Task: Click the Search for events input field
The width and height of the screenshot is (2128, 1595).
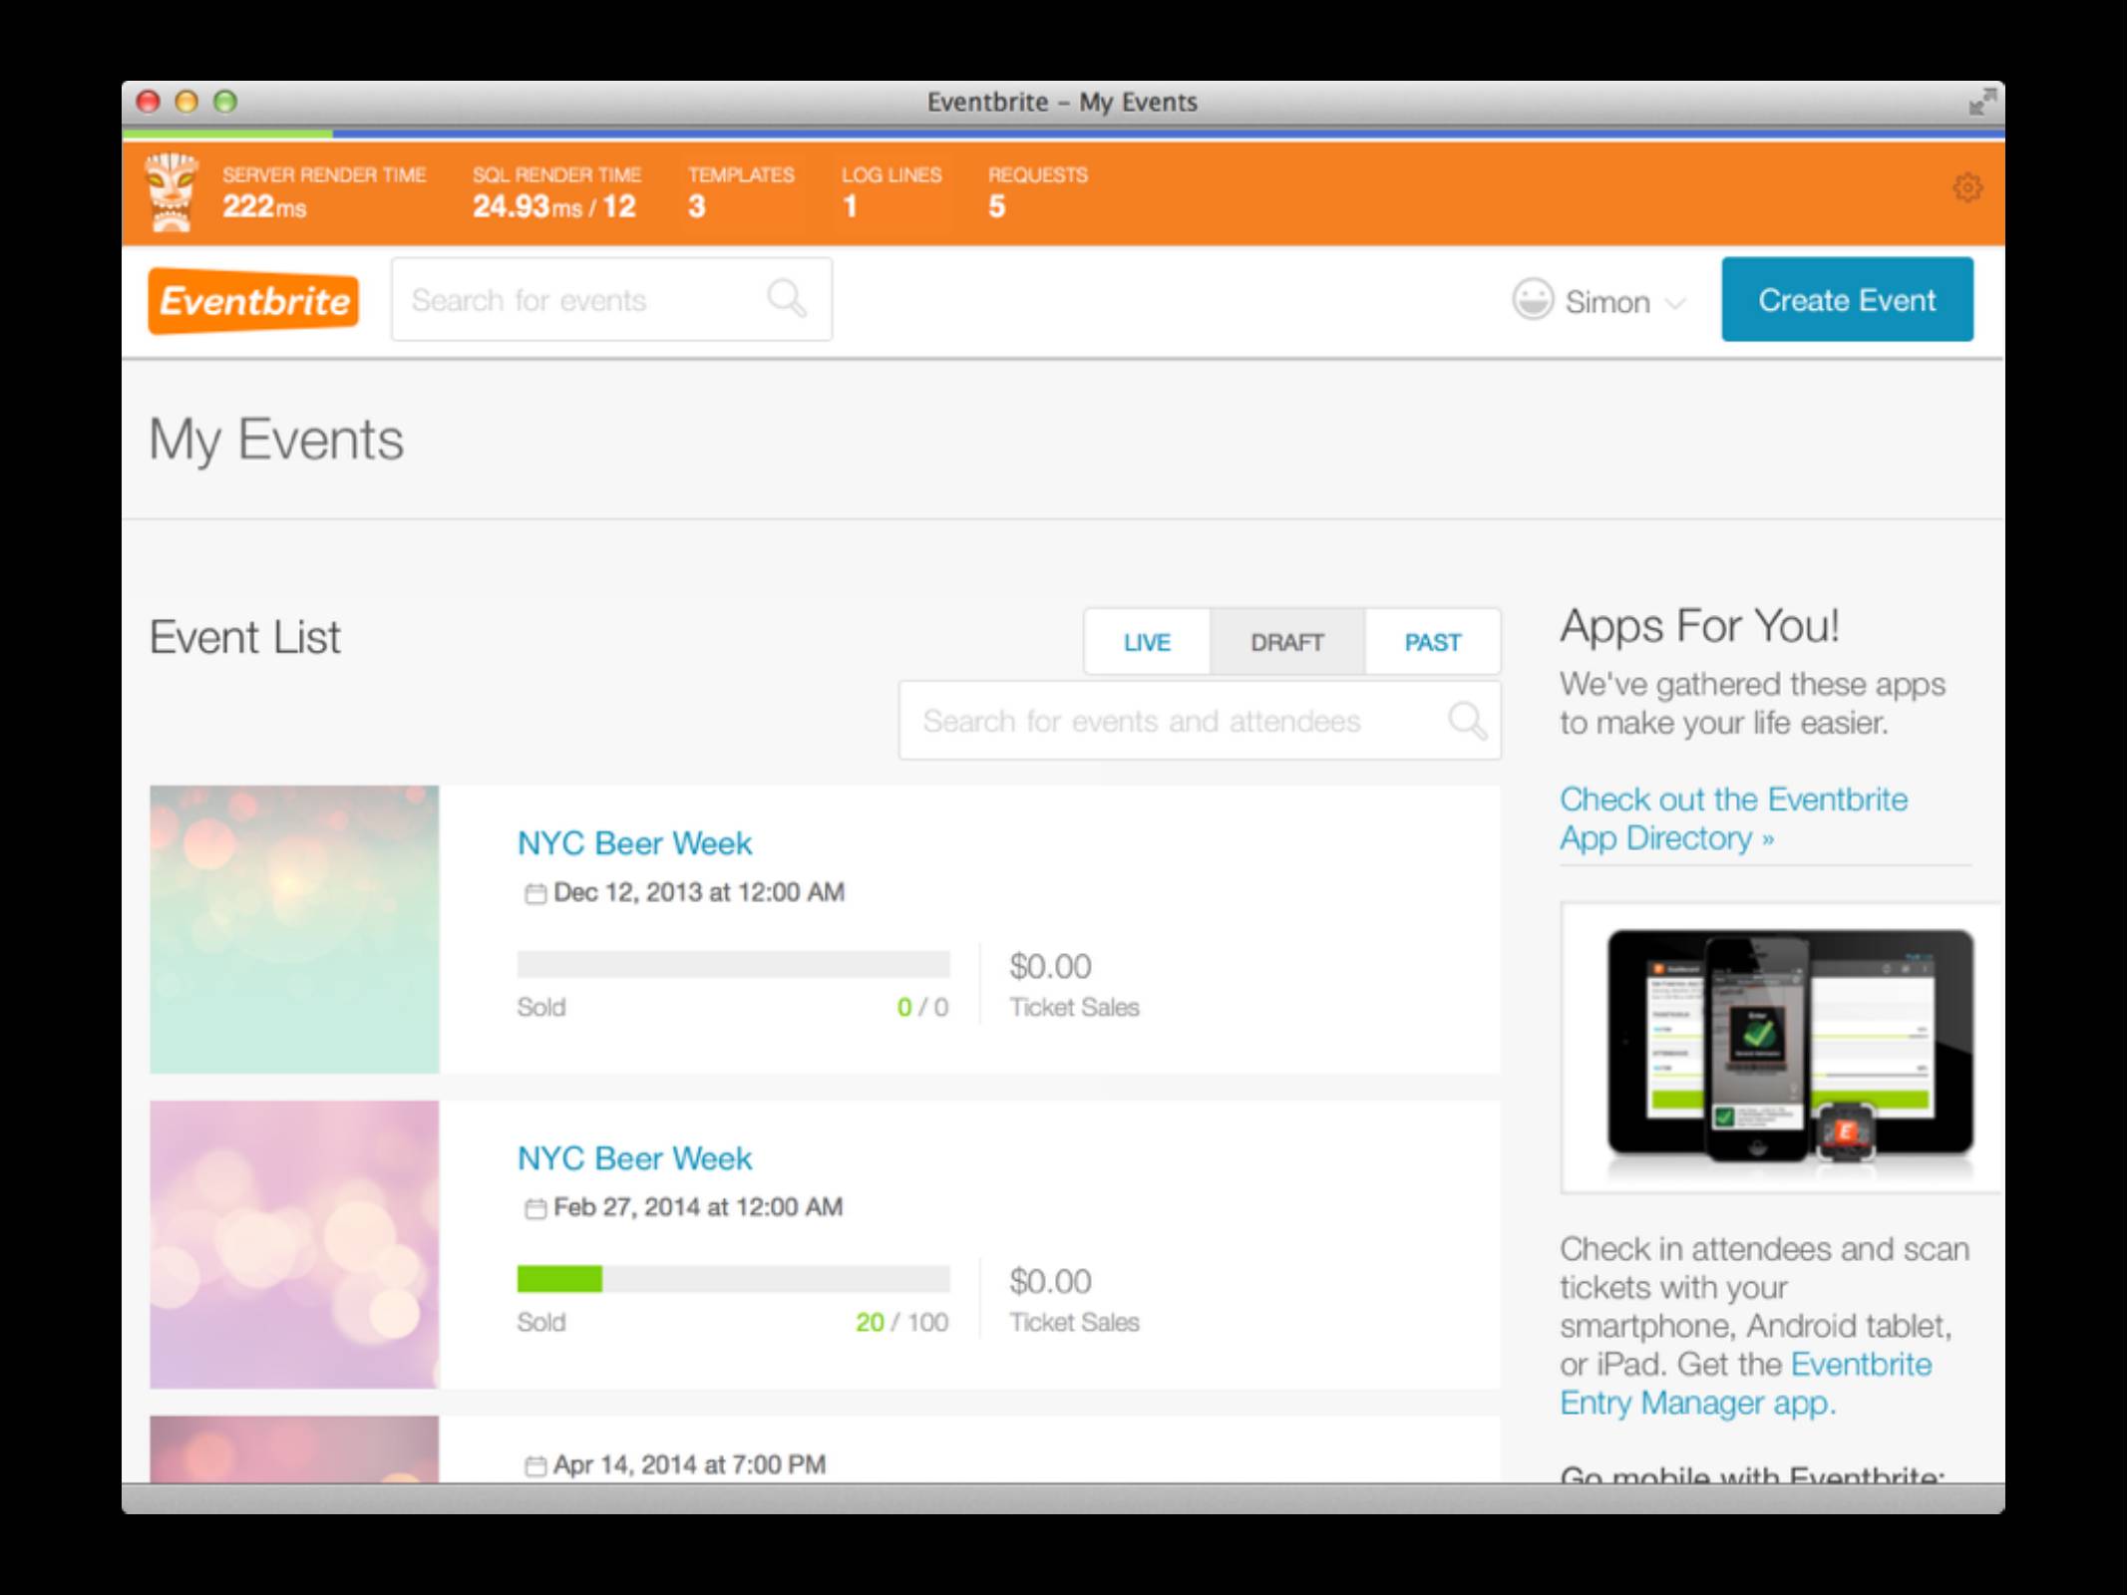Action: coord(611,299)
